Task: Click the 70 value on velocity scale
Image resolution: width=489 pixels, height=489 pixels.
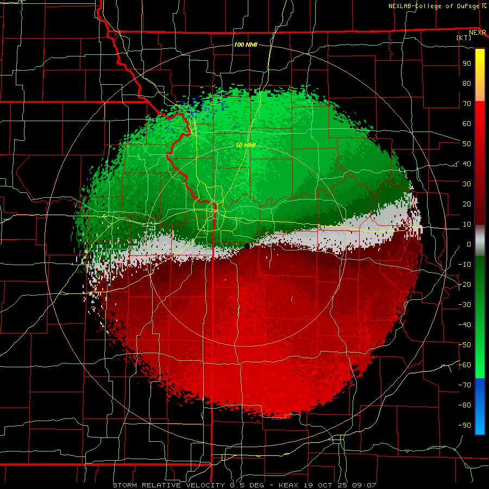Action: point(467,104)
